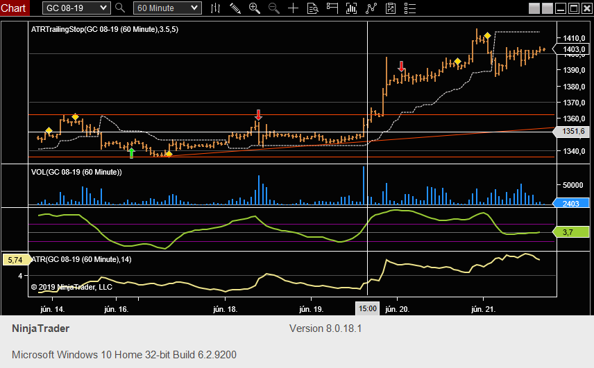The height and width of the screenshot is (368, 594).
Task: Click the ATRTrailingStop indicator label
Action: click(105, 30)
